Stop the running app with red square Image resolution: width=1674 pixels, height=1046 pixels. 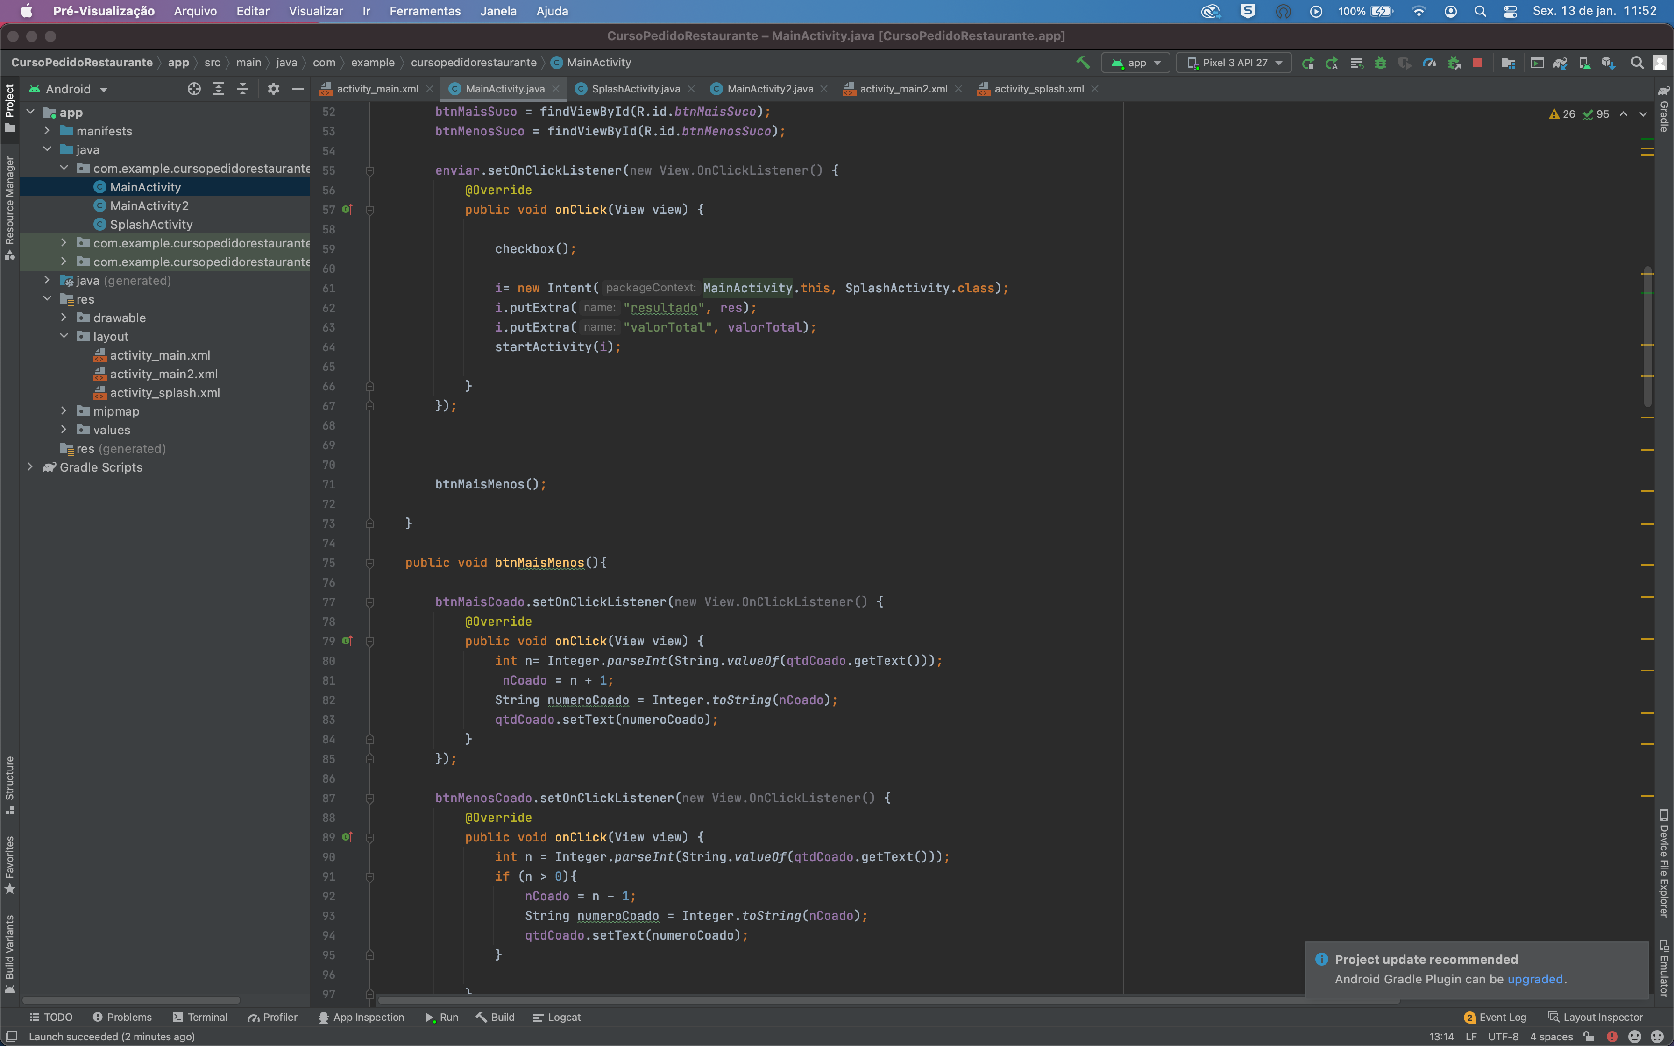coord(1477,63)
